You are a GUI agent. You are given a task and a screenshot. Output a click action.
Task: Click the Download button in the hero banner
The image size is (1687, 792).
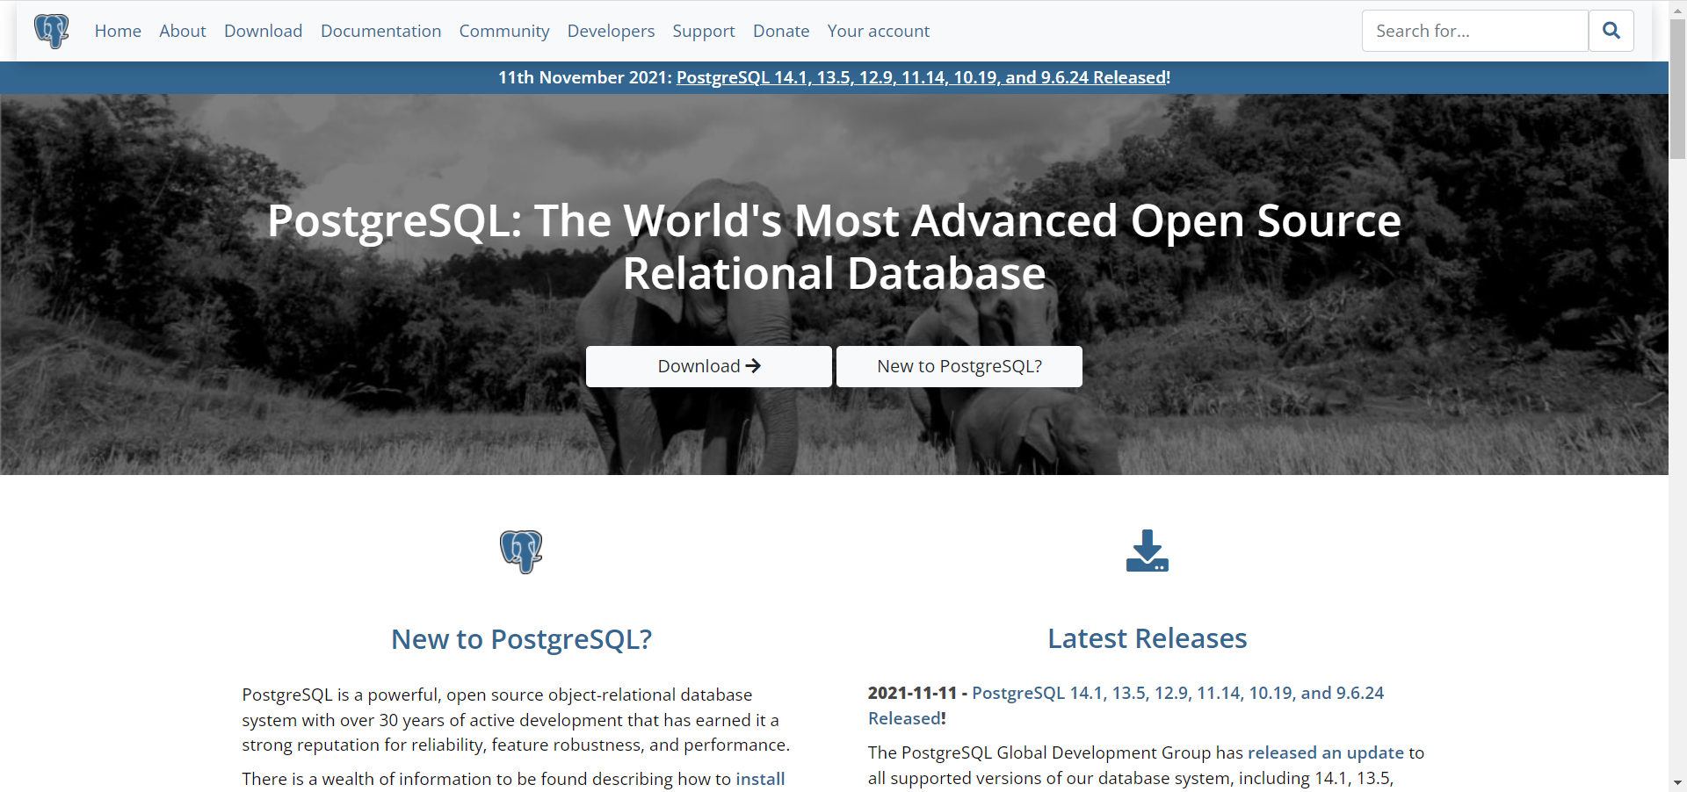[708, 366]
